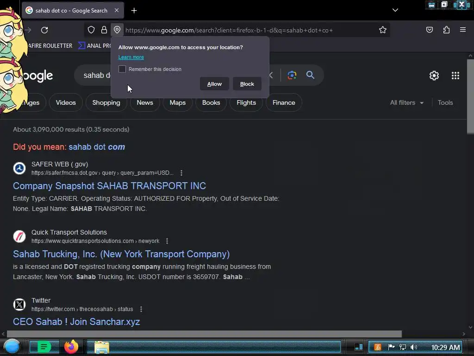
Task: Open Sahab Trucking, Inc. result link
Action: [x=121, y=254]
